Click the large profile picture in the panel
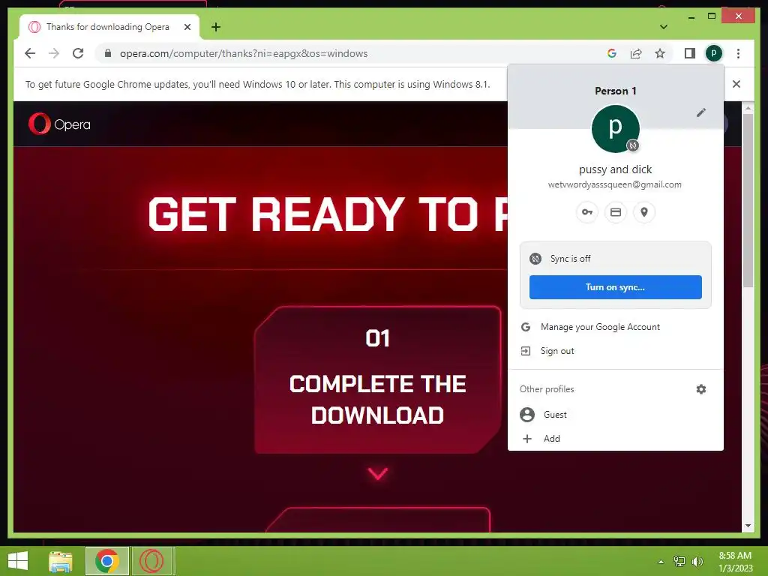 point(616,129)
